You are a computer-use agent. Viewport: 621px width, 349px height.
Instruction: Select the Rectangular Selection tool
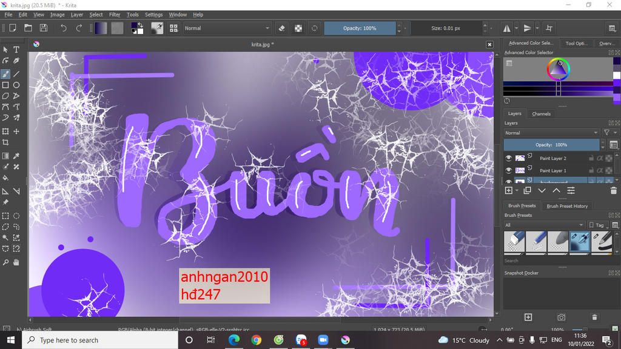5,216
